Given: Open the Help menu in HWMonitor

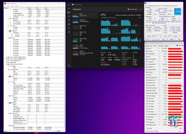Looking at the screenshot, I should click(16, 6).
